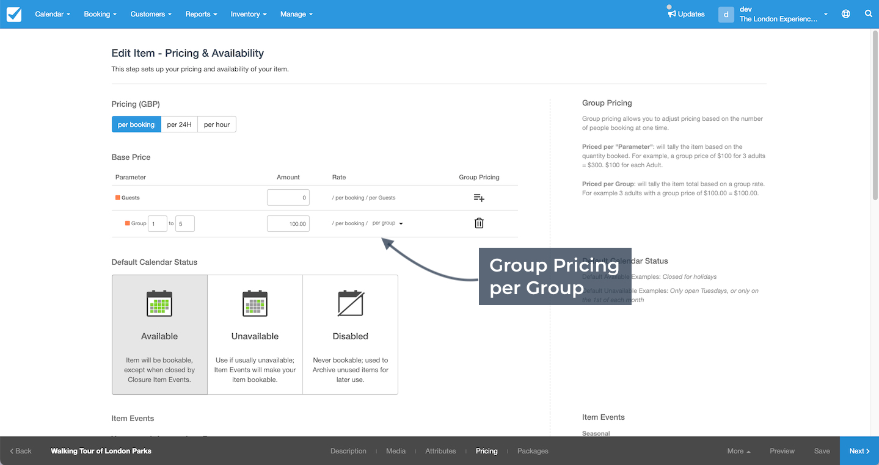Click the Group amount field showing 100.00
This screenshot has height=465, width=879.
288,223
